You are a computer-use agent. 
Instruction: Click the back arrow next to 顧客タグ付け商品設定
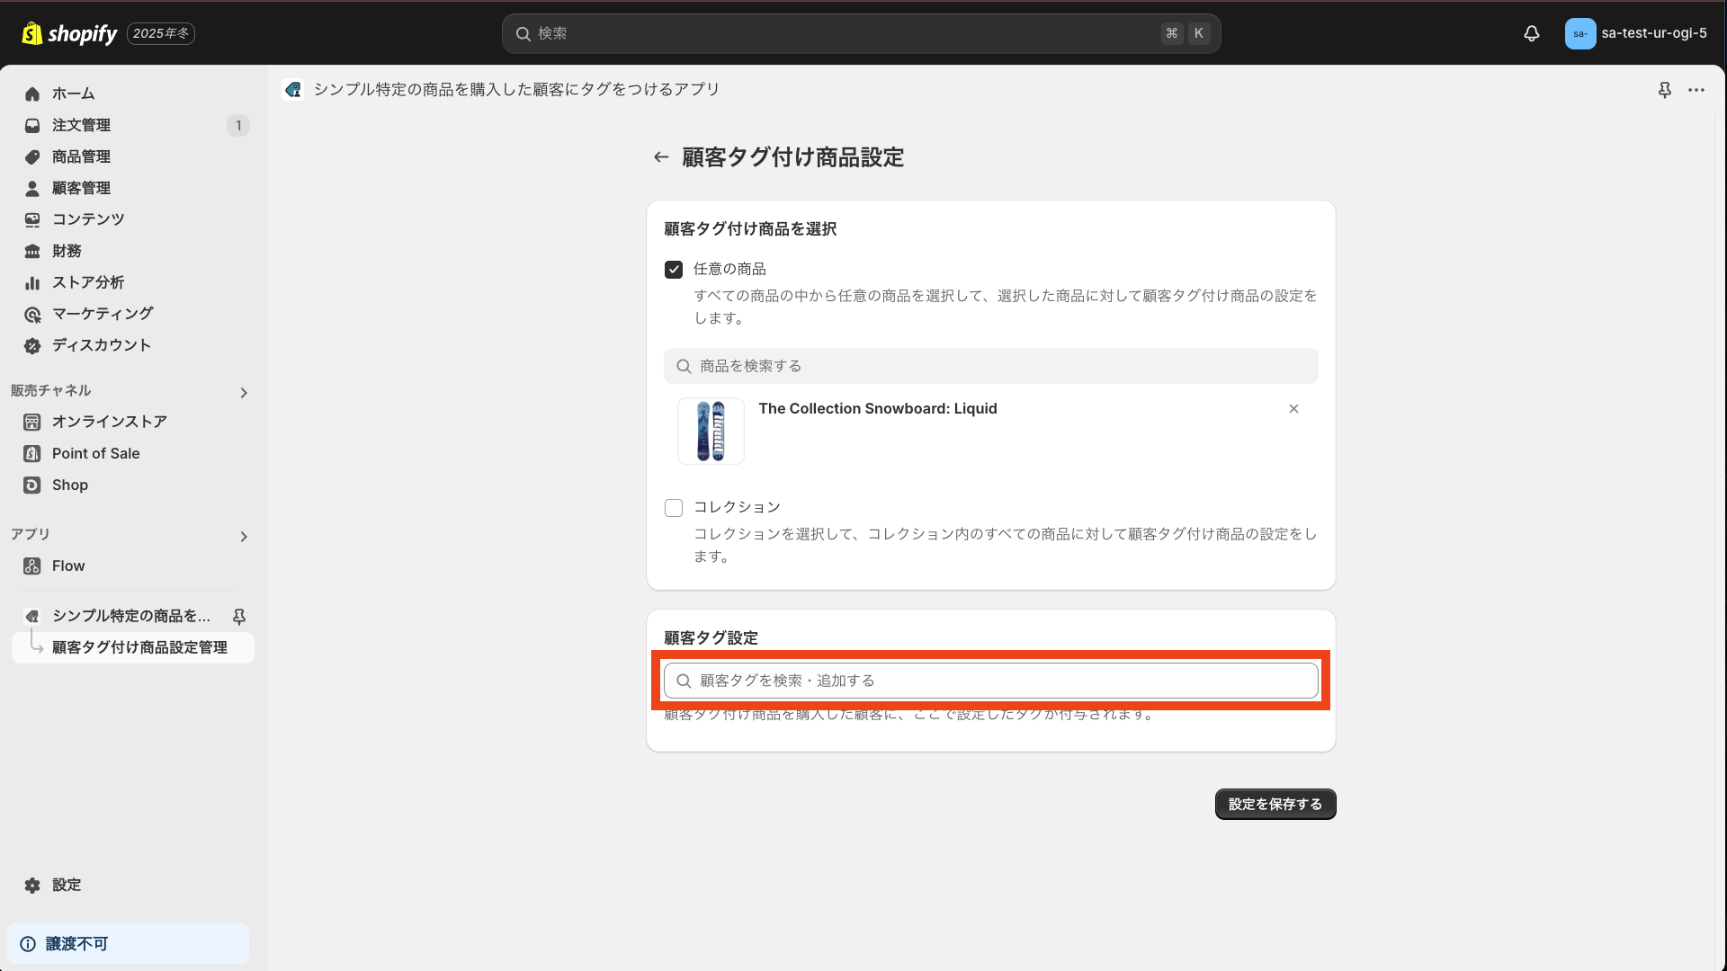[x=661, y=156]
